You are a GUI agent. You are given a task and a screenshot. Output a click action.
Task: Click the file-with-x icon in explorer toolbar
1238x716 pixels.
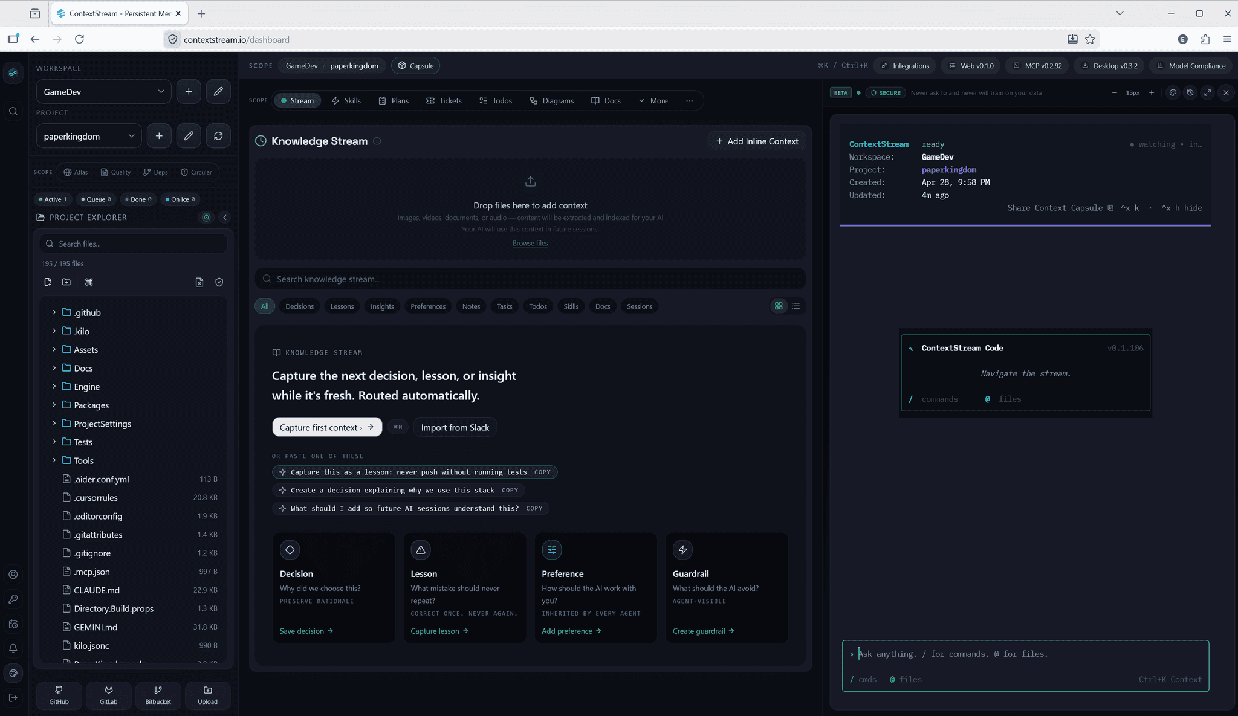point(199,282)
